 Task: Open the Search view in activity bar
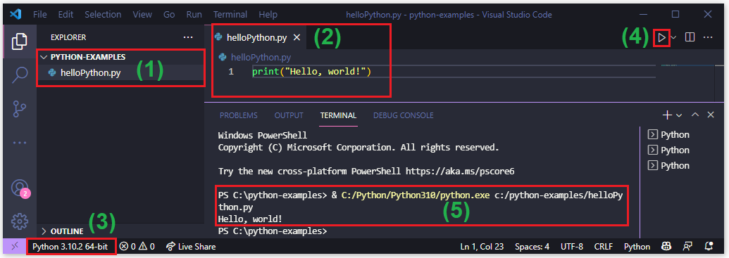click(20, 75)
